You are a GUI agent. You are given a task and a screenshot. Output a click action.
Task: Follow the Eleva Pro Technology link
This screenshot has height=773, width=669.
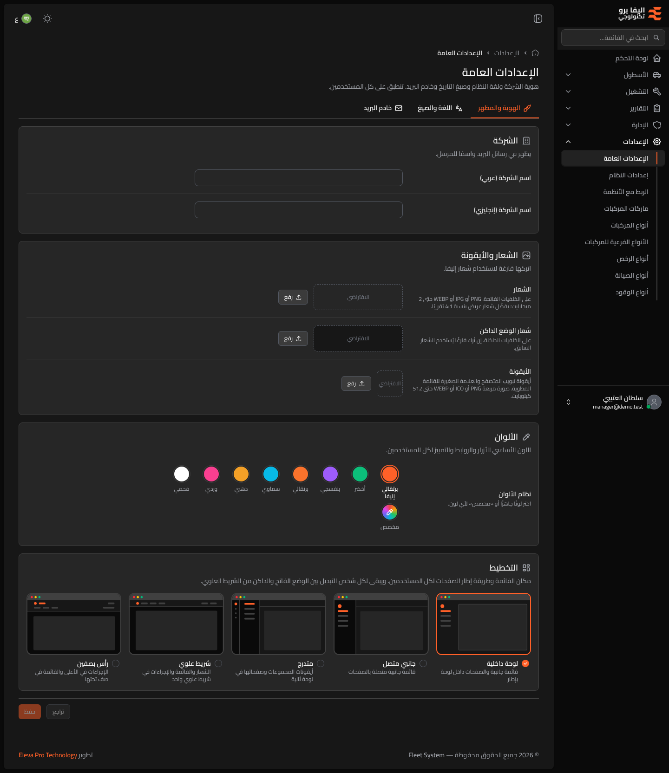tap(48, 755)
